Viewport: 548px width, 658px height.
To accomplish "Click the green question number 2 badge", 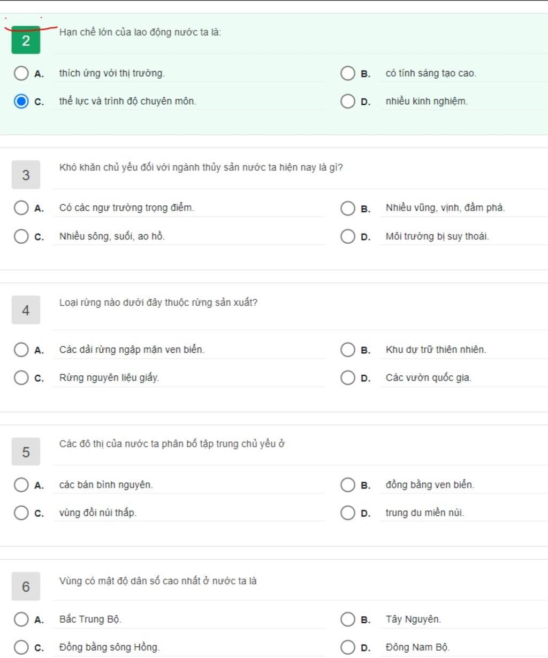I will point(26,40).
